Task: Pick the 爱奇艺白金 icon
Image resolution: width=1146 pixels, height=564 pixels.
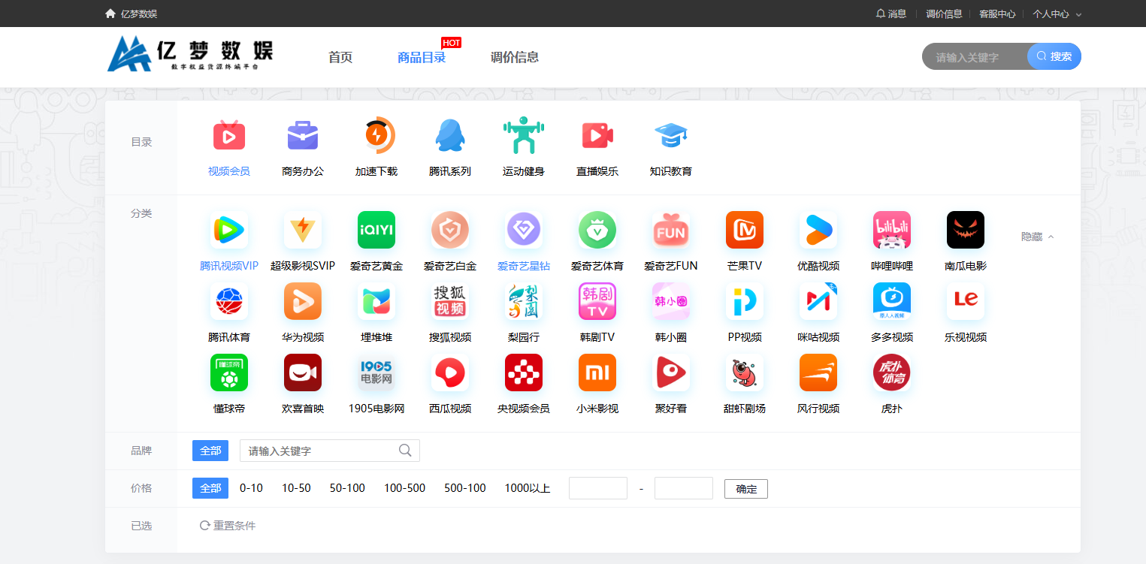Action: pyautogui.click(x=450, y=230)
